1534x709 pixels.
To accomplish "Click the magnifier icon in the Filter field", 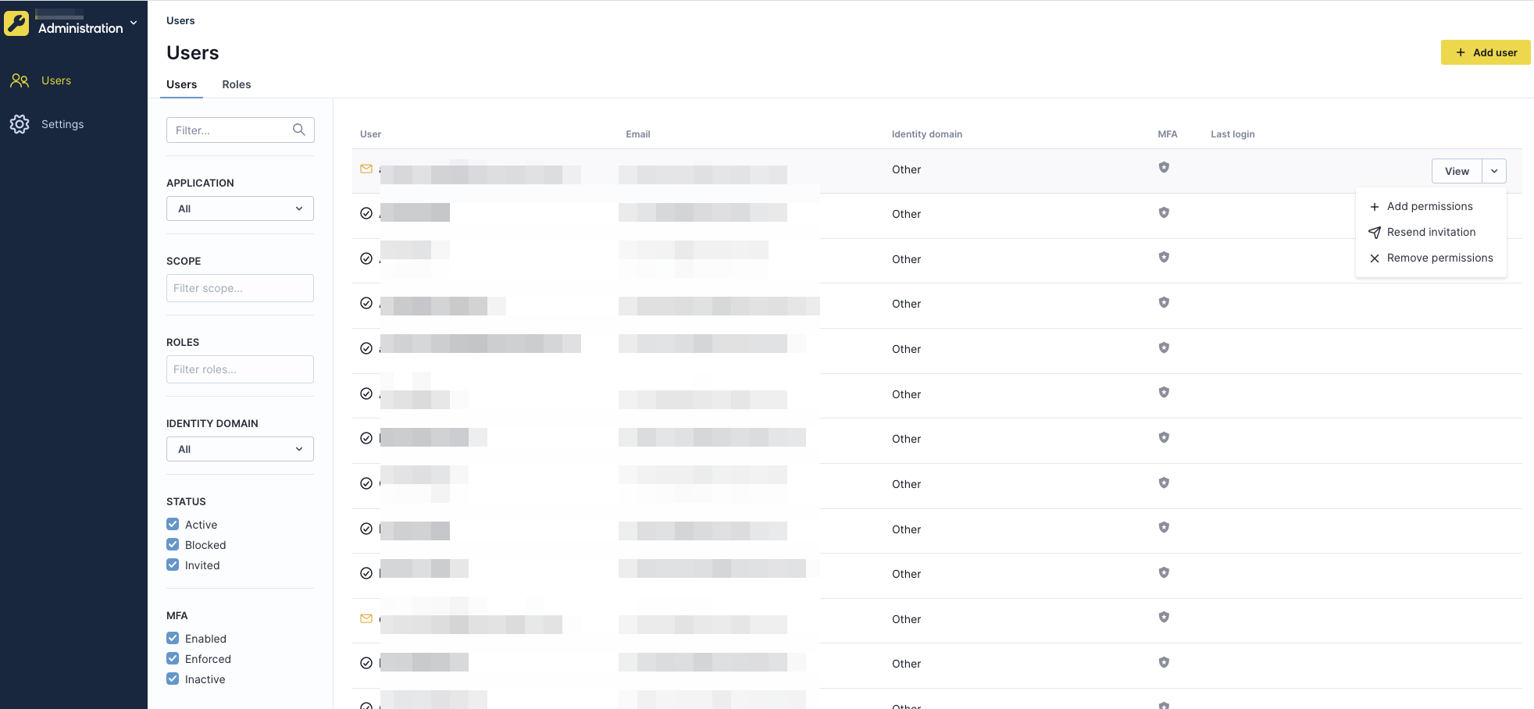I will pos(298,130).
